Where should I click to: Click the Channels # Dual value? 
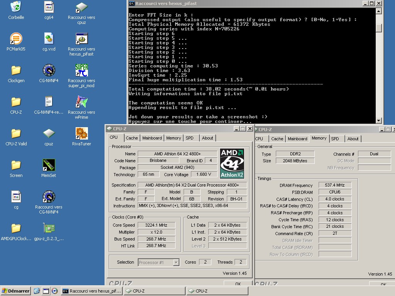(374, 154)
